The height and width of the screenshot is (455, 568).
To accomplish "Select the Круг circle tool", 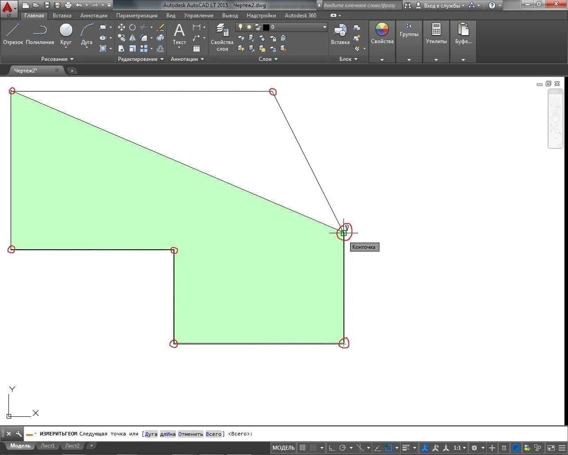I will point(66,34).
